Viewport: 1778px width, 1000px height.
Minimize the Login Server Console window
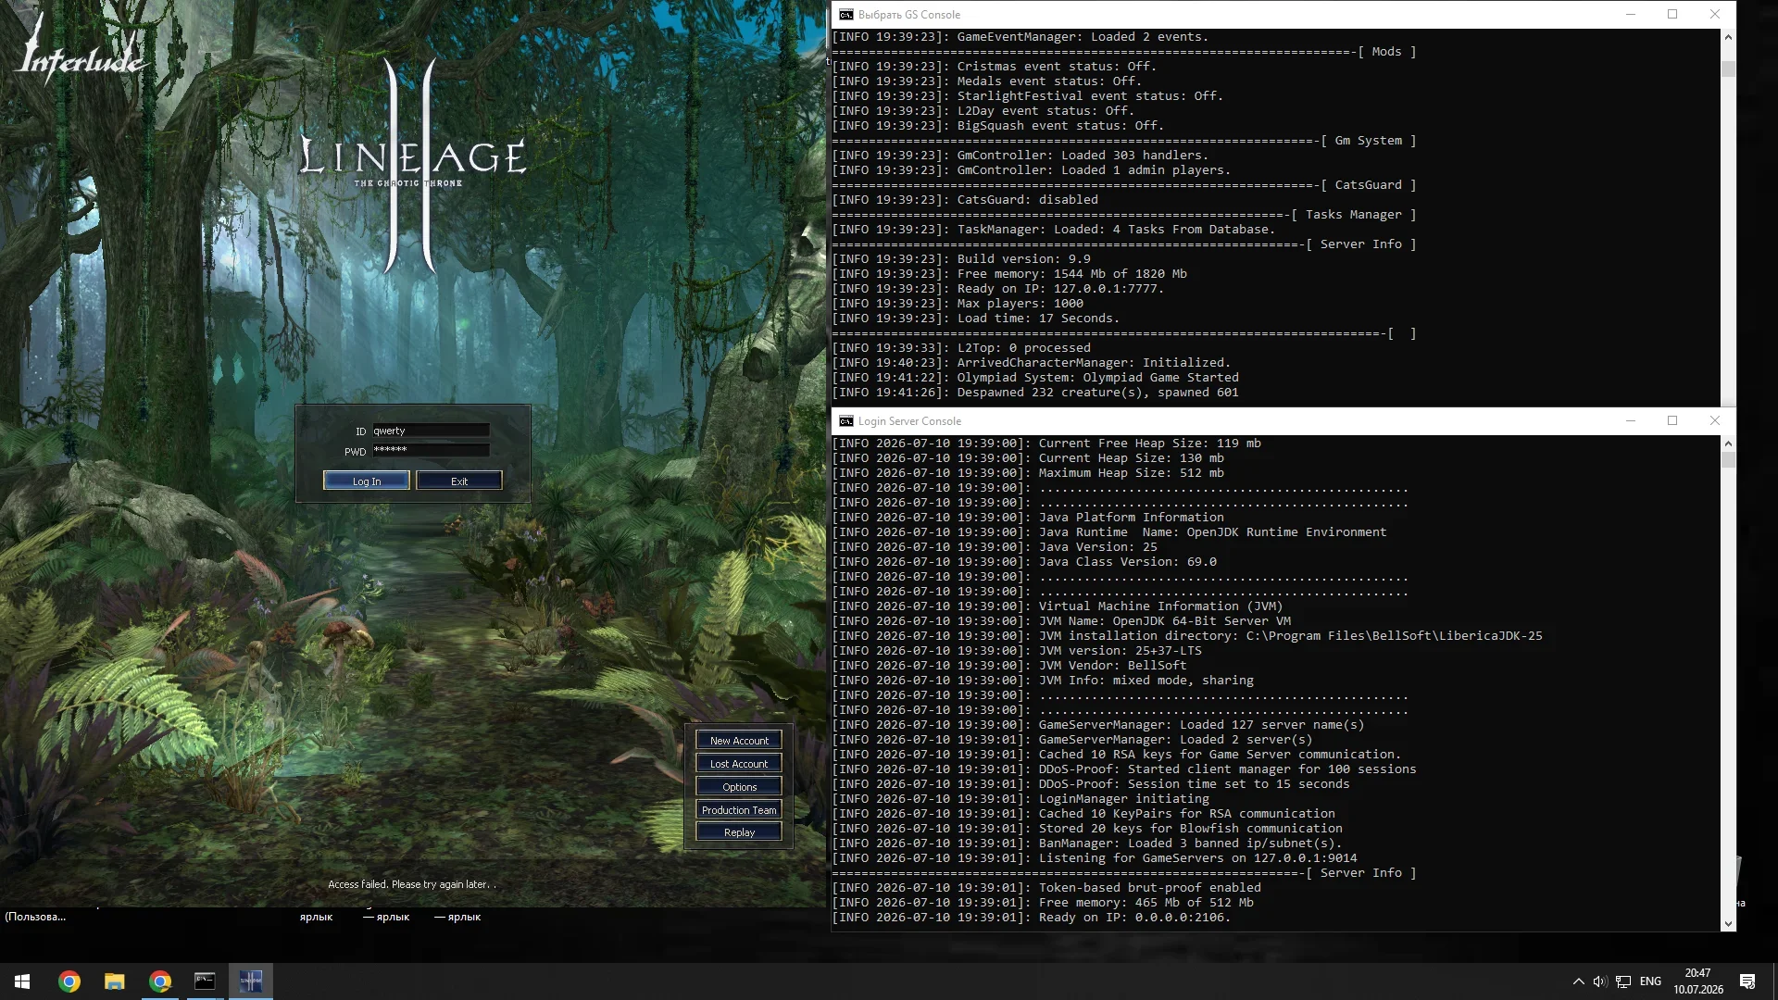1631,420
